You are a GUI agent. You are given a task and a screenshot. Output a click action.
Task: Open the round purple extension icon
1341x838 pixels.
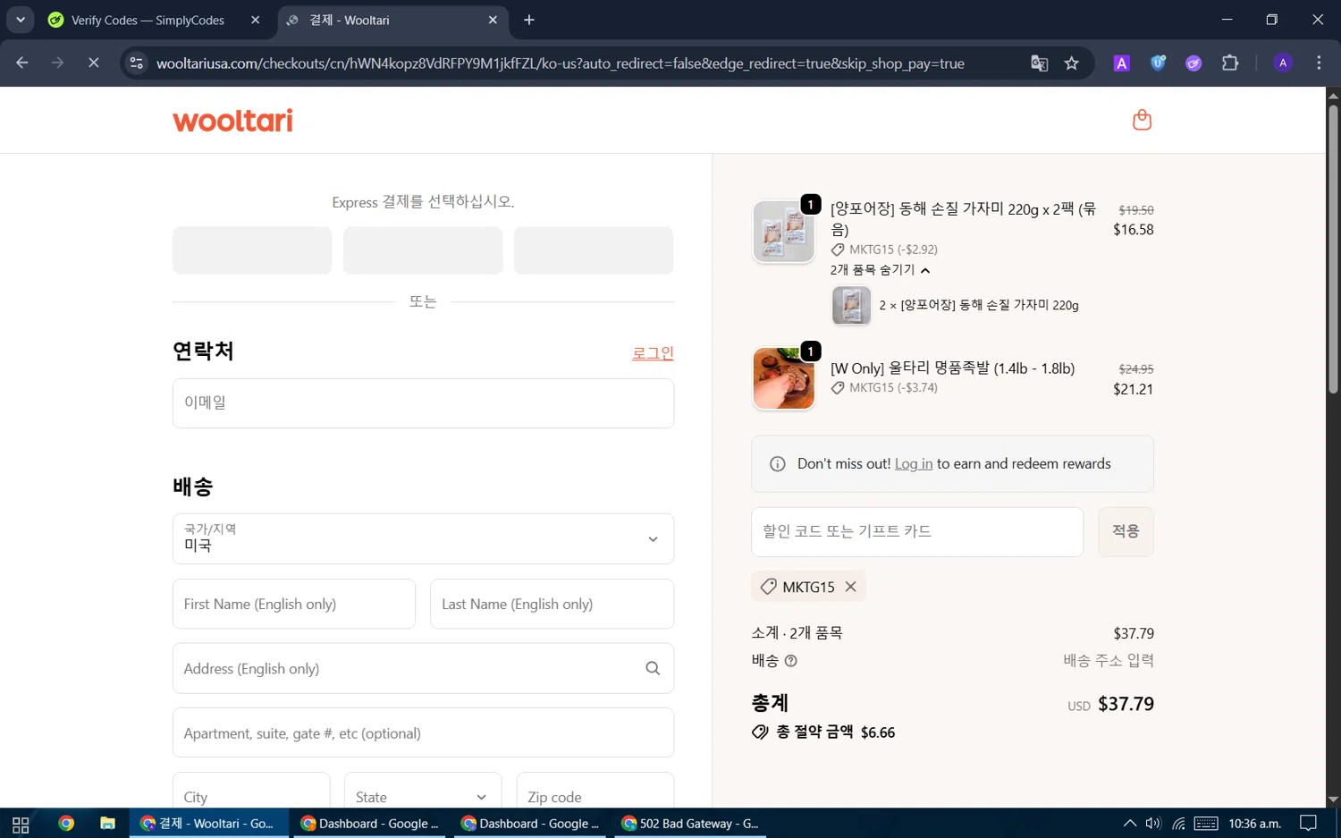[1193, 63]
